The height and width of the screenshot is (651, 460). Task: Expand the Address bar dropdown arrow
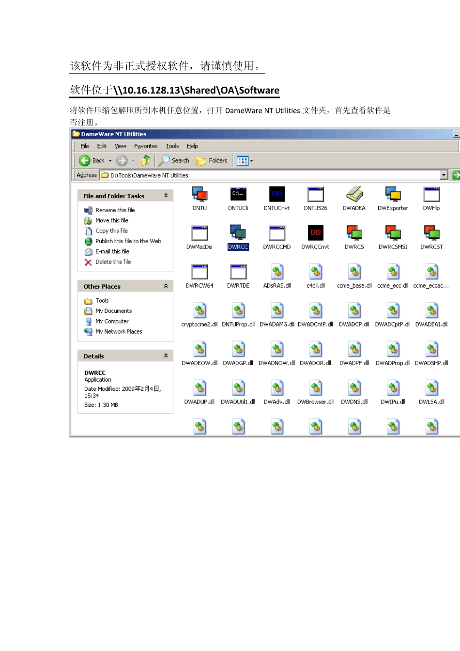click(x=444, y=175)
